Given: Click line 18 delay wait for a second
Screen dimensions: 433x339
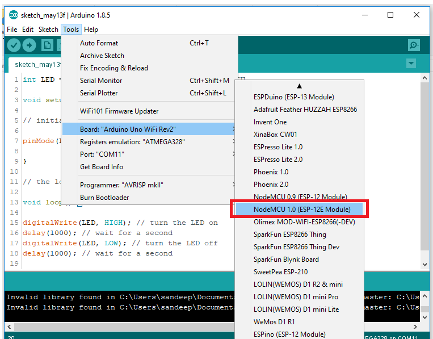Looking at the screenshot, I should point(98,253).
